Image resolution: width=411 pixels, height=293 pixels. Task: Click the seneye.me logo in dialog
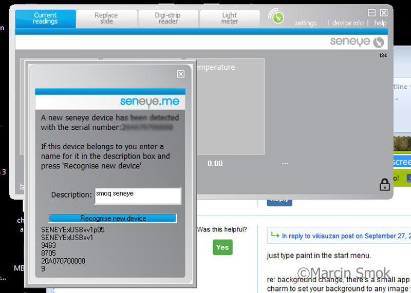pyautogui.click(x=150, y=102)
